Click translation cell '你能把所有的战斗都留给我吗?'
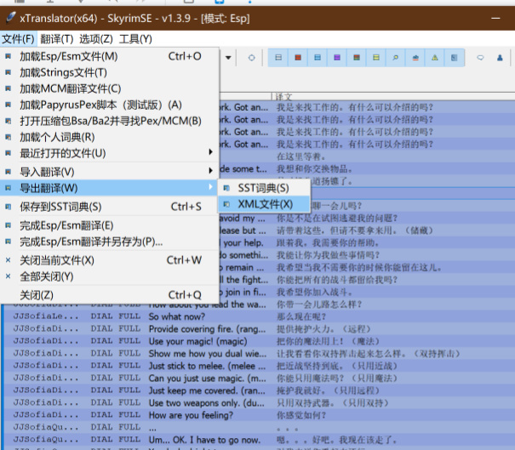Viewport: 515px width, 450px height. pos(337,280)
